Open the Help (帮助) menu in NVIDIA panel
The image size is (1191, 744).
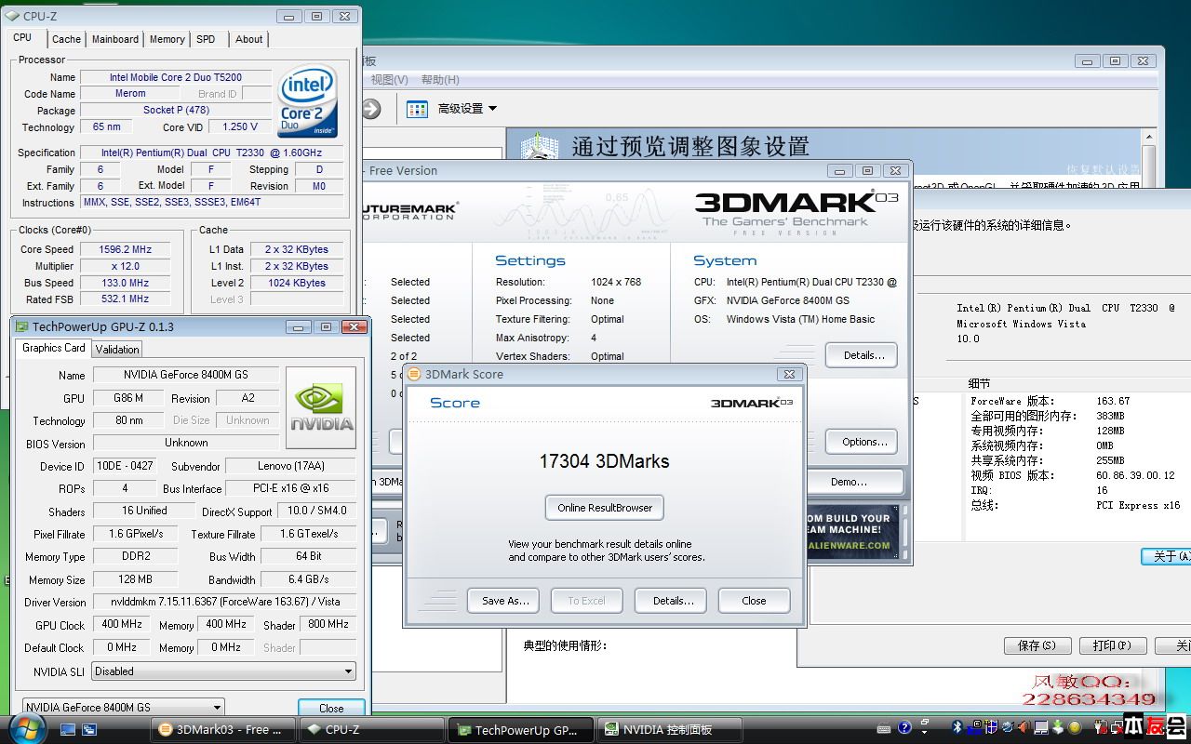point(440,80)
